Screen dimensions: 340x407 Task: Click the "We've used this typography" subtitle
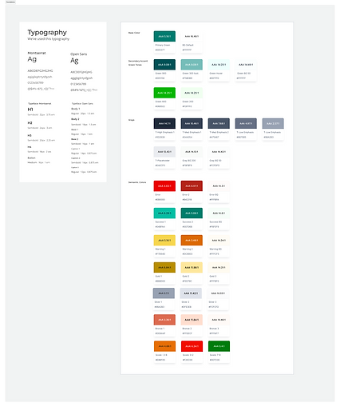point(49,39)
